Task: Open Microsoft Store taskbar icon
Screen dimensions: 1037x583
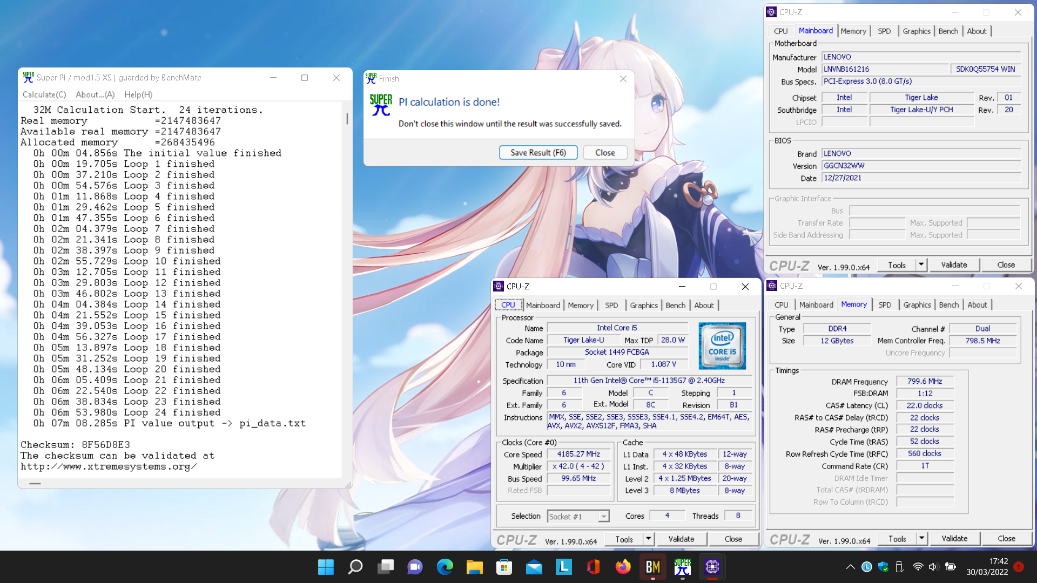Action: [x=504, y=567]
